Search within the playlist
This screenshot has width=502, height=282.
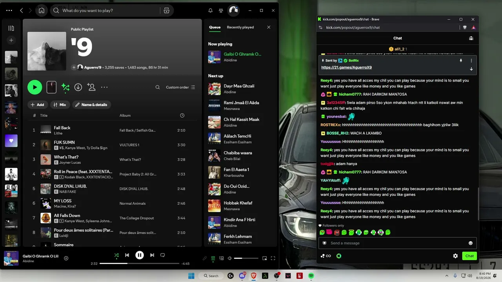pyautogui.click(x=158, y=87)
